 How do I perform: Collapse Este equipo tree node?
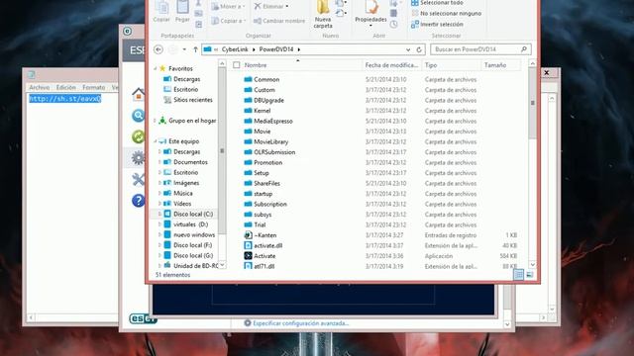tap(156, 141)
